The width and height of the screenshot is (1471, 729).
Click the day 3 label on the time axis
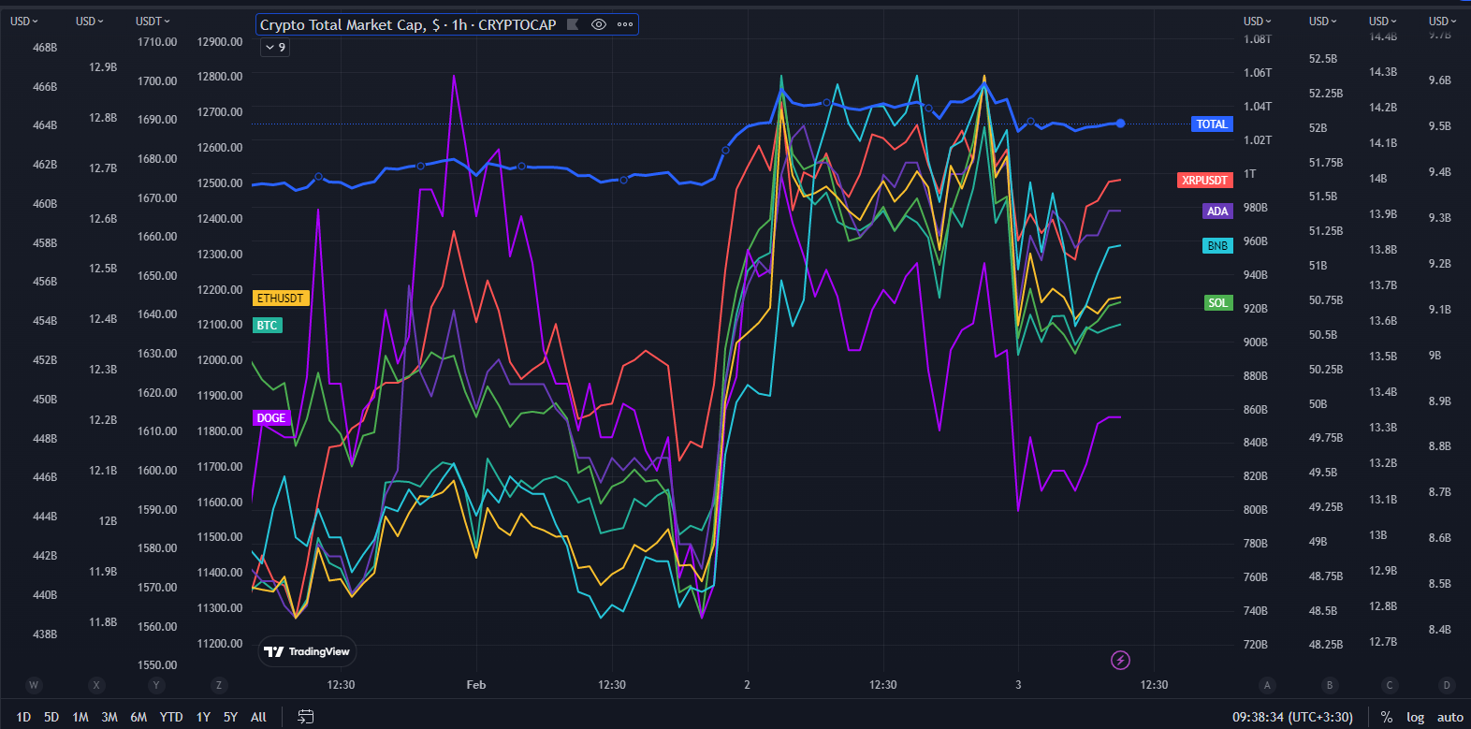[x=1018, y=685]
